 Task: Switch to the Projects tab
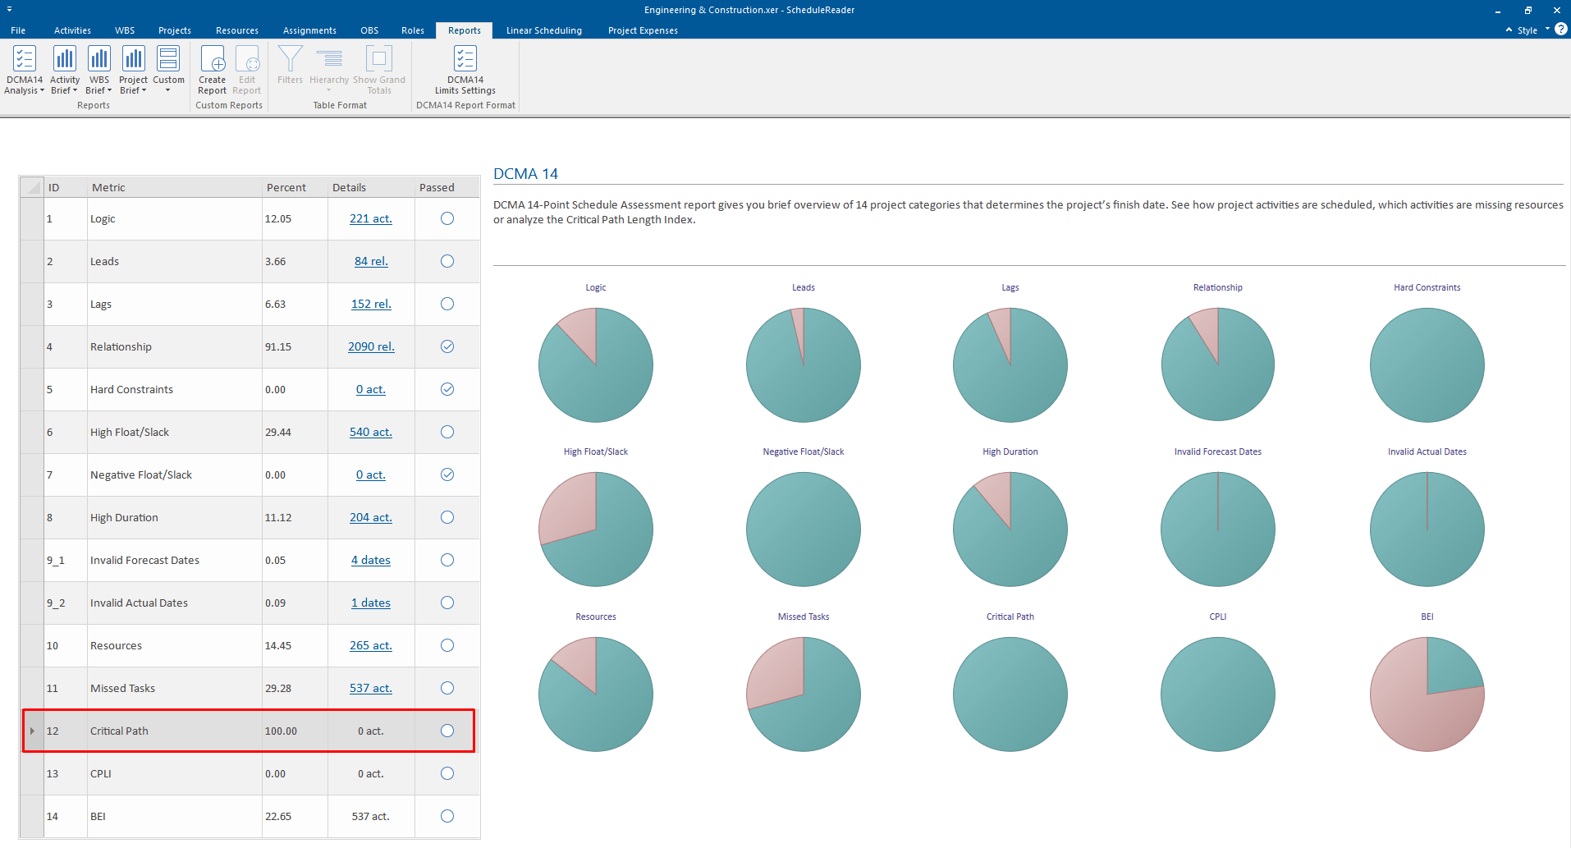pos(175,30)
